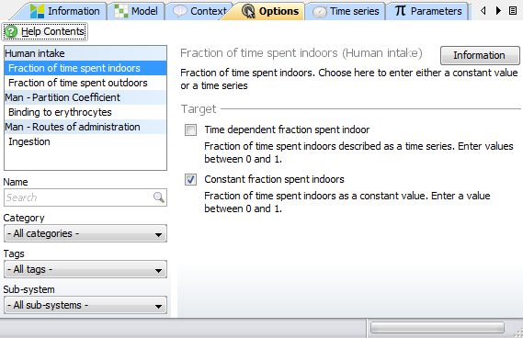Click the Information button

point(480,55)
